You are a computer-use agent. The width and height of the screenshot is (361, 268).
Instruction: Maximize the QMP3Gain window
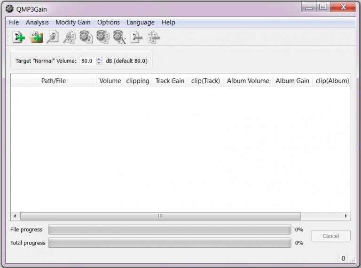323,7
